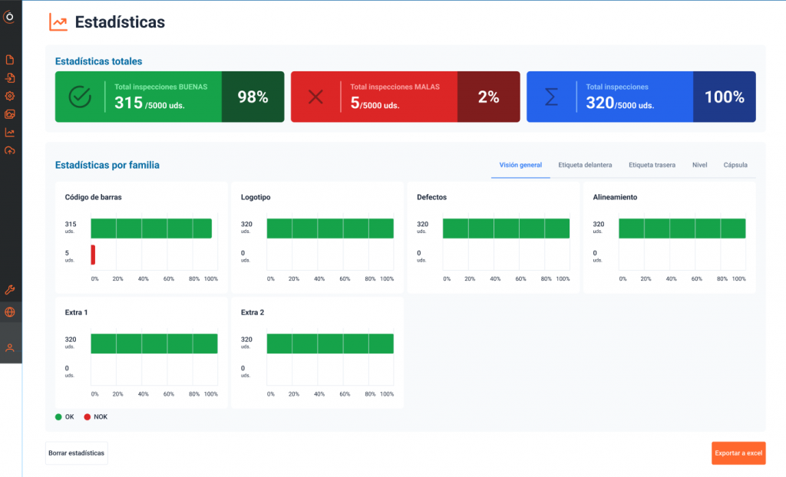Switch to the Visión general tab

coord(520,165)
